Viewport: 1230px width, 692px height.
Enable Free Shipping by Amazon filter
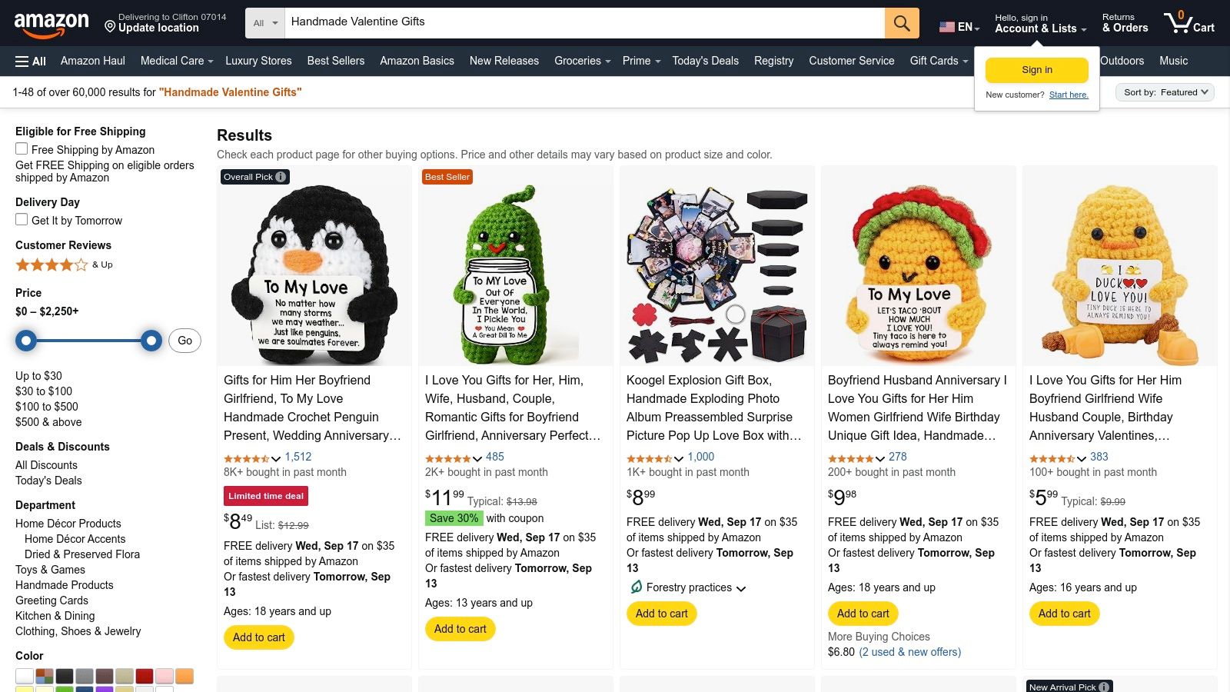click(x=21, y=148)
